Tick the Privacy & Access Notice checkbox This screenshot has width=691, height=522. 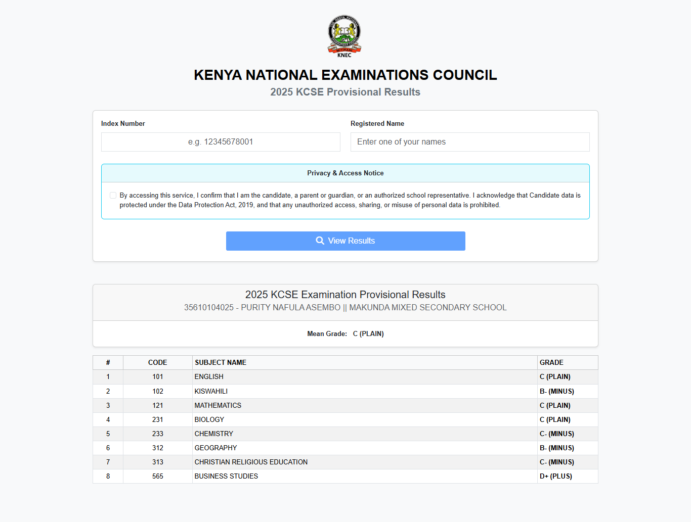point(113,196)
